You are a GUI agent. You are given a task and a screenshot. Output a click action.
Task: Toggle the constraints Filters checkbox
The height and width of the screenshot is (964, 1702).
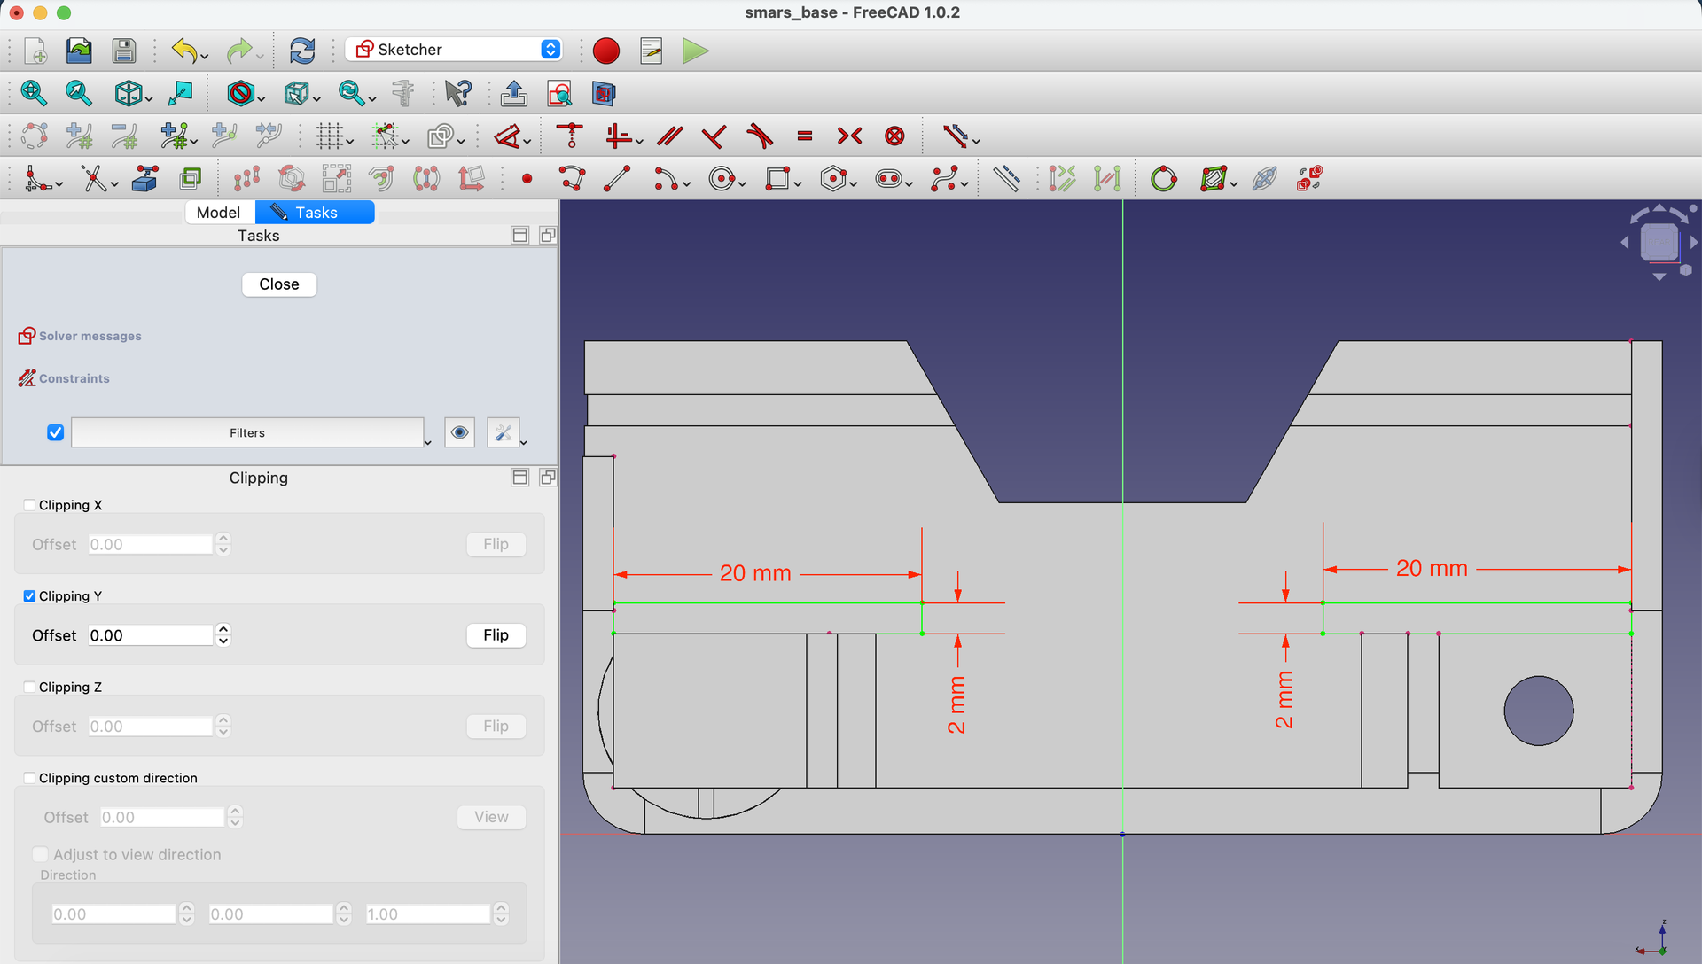(x=55, y=432)
